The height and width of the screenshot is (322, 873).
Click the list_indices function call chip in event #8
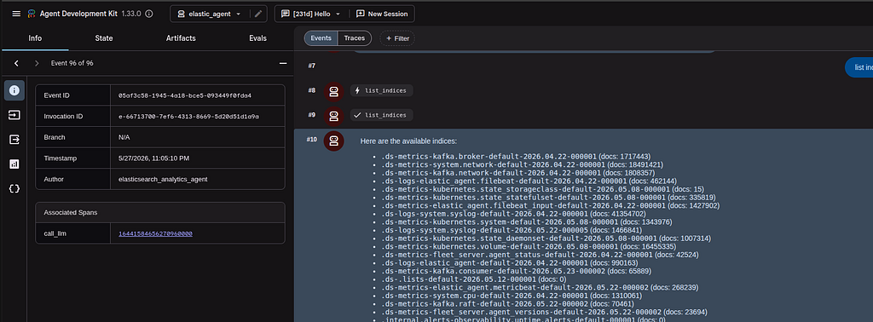pos(381,90)
